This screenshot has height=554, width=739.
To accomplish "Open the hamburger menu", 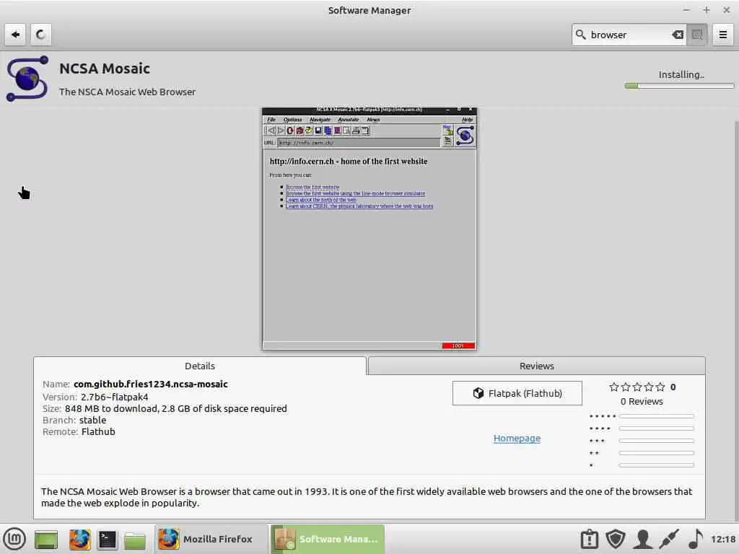I will tap(723, 35).
